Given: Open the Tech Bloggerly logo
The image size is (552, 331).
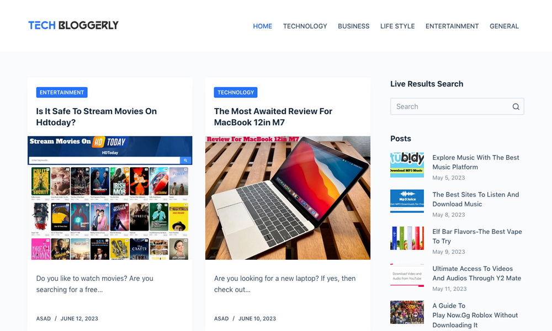Looking at the screenshot, I should tap(73, 25).
